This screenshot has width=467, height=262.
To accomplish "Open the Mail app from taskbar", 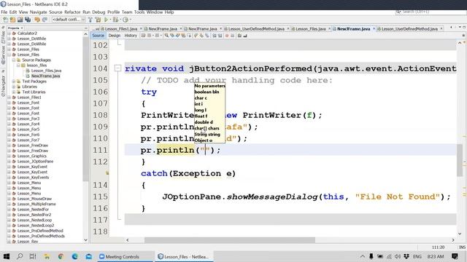I will point(89,256).
